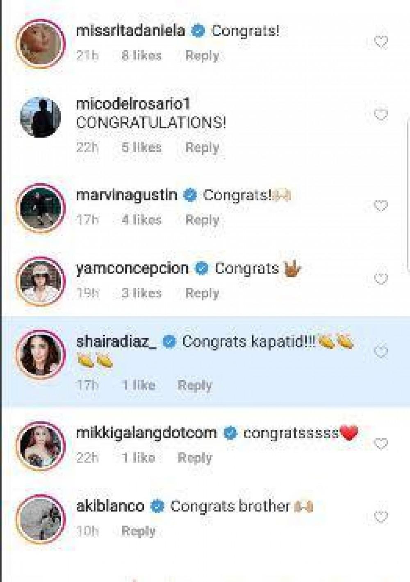
Task: Reply to akiblanco's comment
Action: (x=139, y=531)
